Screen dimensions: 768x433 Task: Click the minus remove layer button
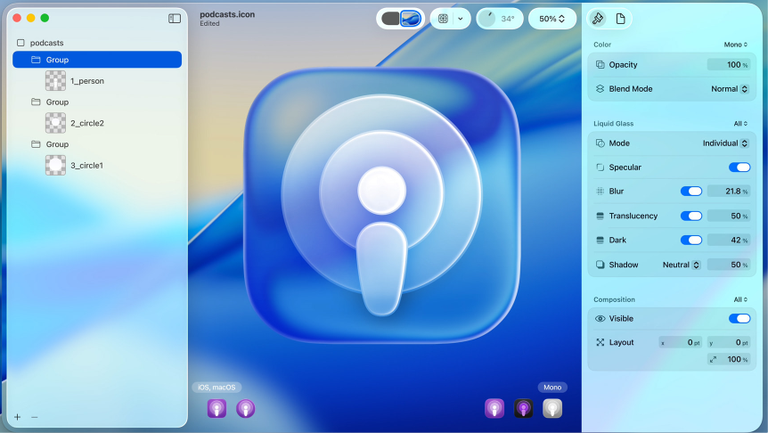click(x=34, y=417)
